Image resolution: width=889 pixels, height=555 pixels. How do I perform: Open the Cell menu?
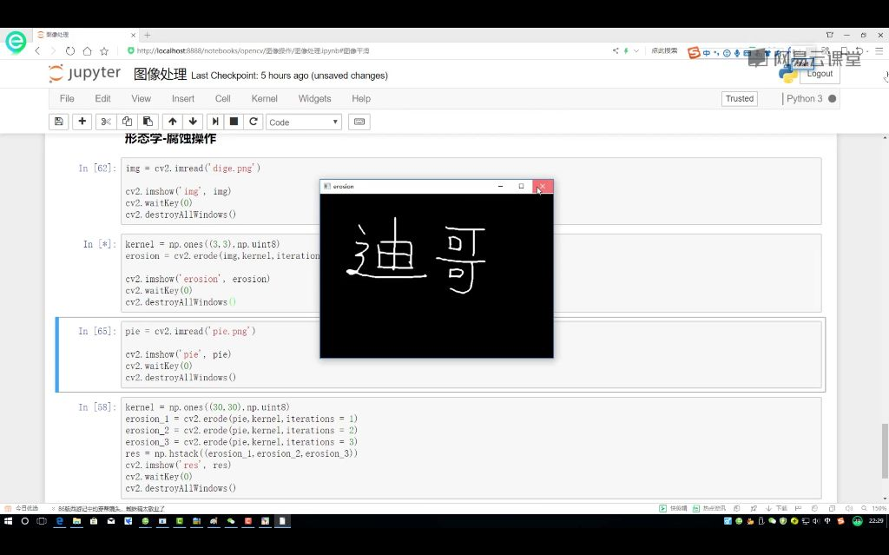(x=223, y=99)
